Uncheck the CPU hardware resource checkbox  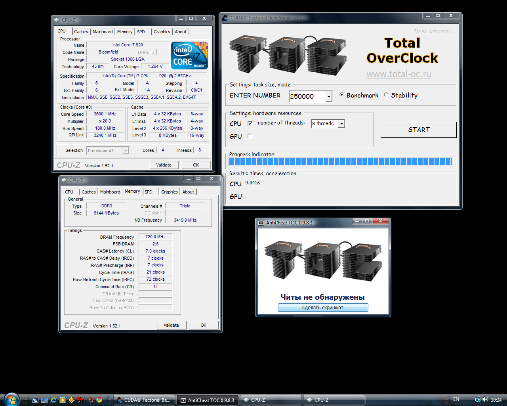(250, 123)
